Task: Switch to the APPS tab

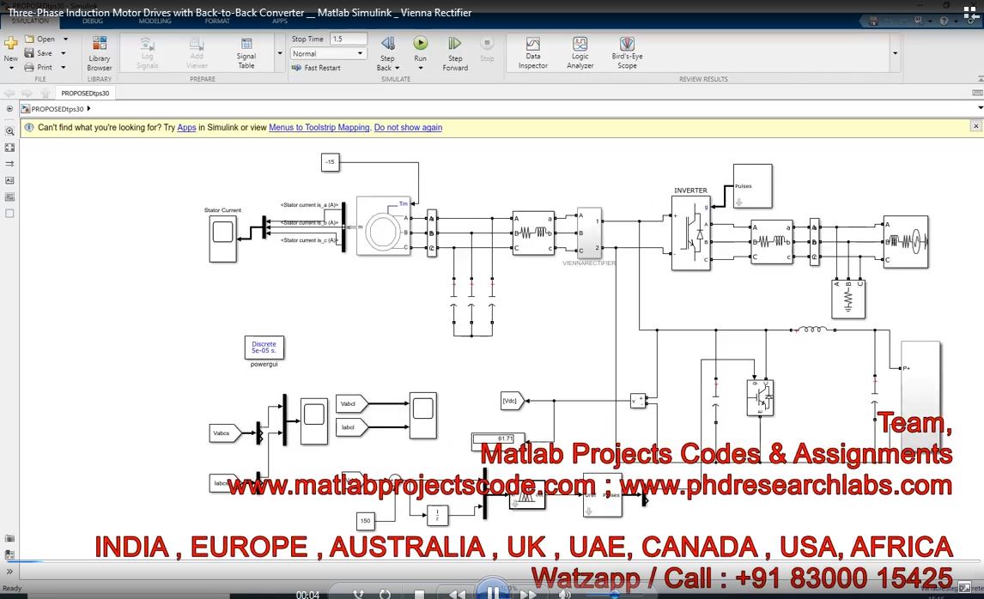Action: point(280,21)
